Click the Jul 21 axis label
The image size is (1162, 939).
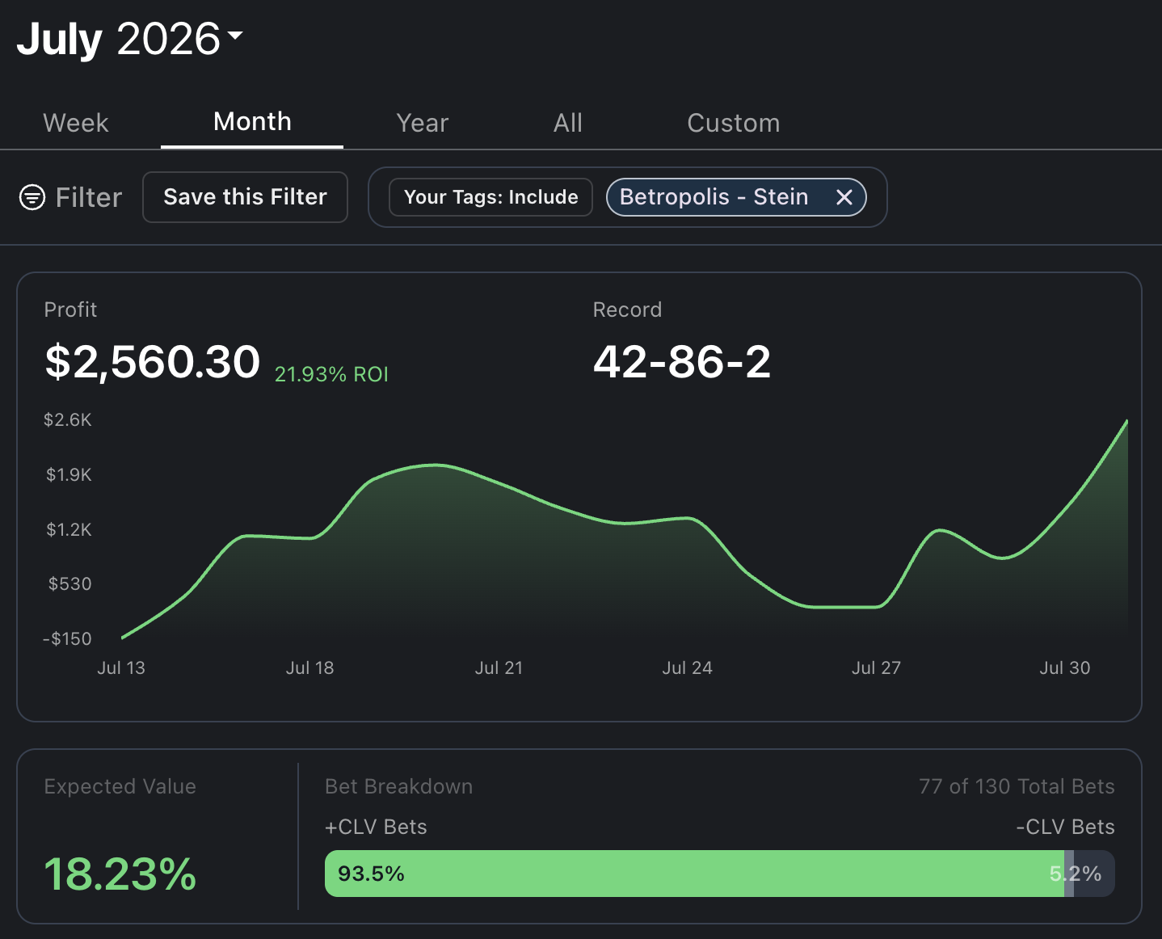pos(499,667)
